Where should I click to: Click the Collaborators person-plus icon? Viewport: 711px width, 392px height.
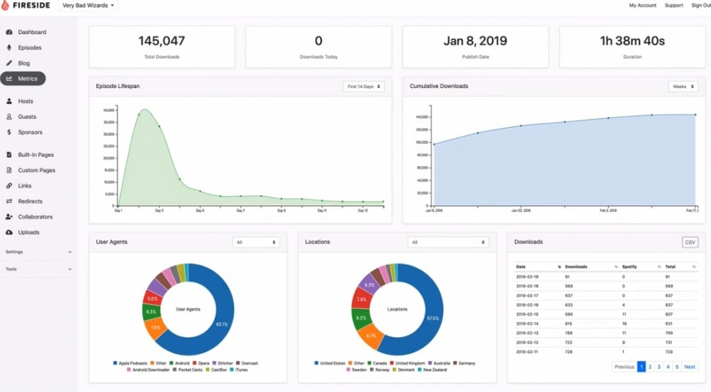9,216
